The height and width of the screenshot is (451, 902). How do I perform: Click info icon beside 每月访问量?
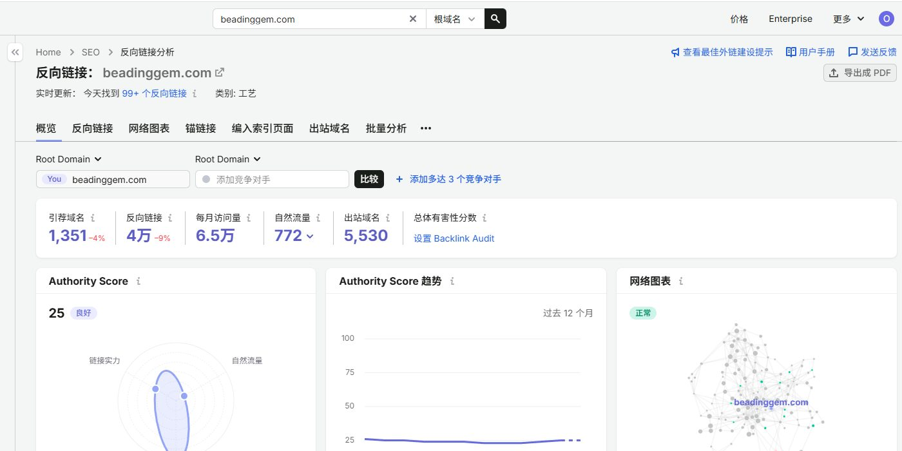tap(249, 218)
